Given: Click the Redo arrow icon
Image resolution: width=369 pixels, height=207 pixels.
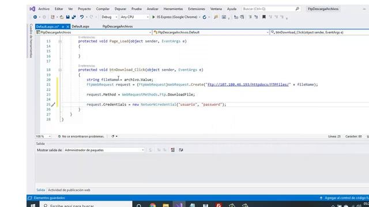Looking at the screenshot, I should (91, 17).
